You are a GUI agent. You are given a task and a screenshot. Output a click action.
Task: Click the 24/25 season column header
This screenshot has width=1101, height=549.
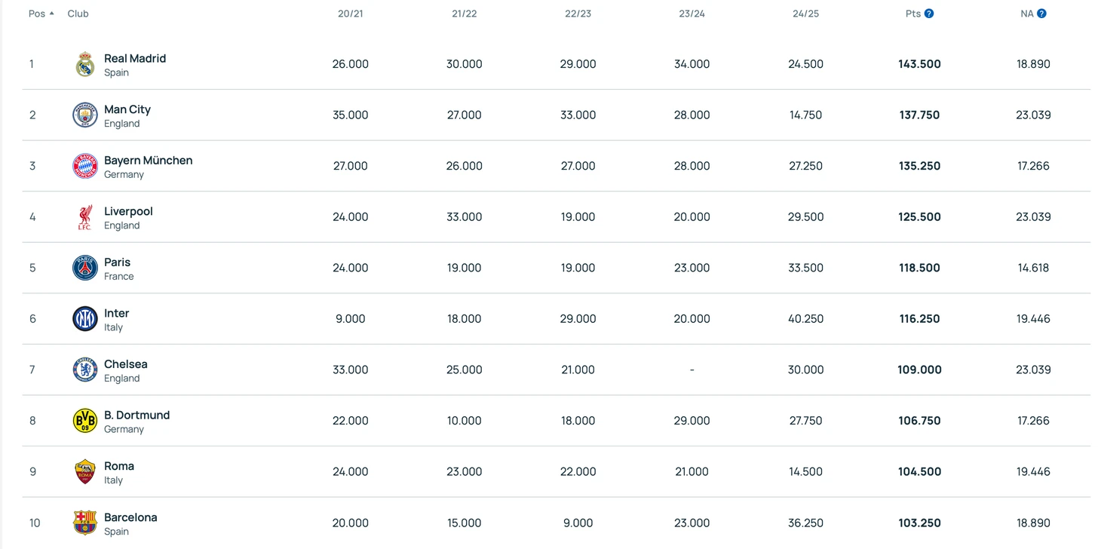pos(805,14)
